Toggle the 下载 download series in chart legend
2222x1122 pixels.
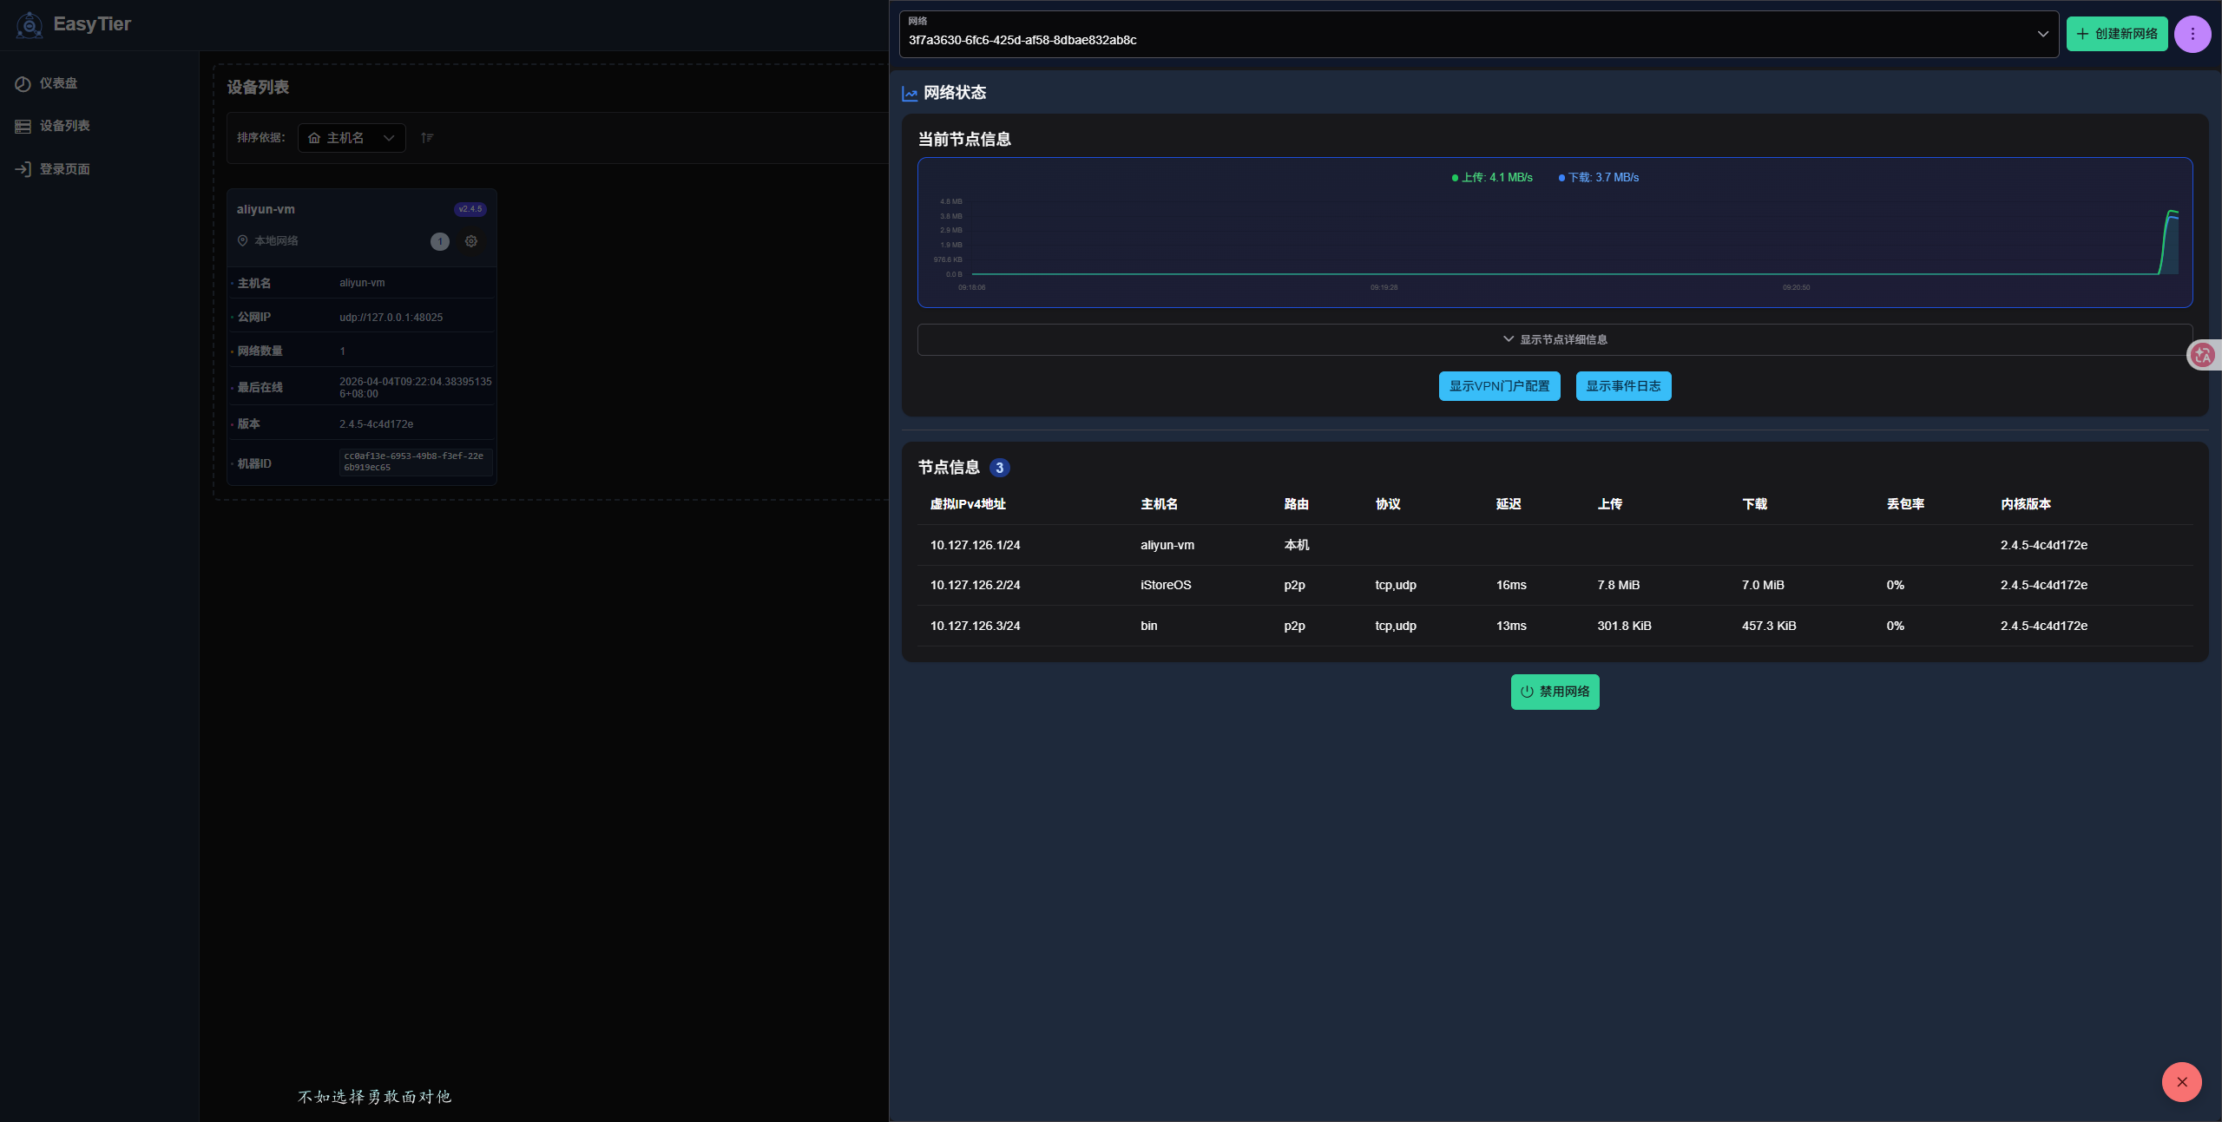click(1600, 178)
